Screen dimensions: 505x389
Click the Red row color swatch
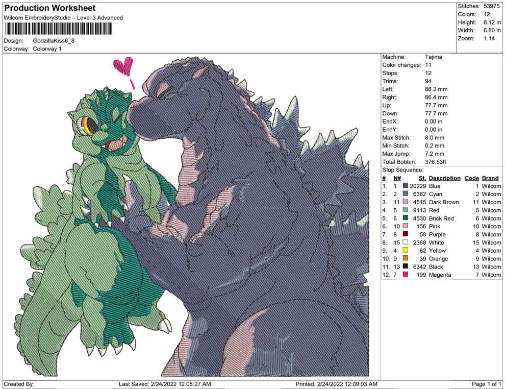click(x=405, y=210)
